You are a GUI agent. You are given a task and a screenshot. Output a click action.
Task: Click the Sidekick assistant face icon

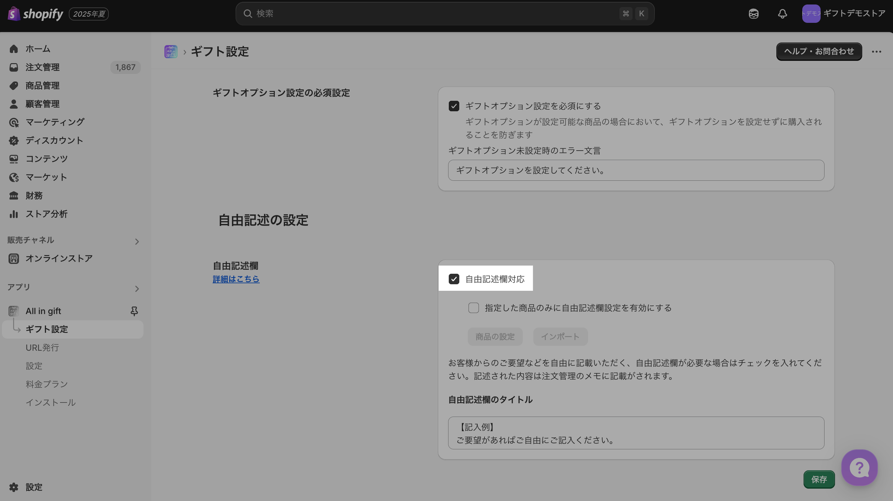click(753, 14)
